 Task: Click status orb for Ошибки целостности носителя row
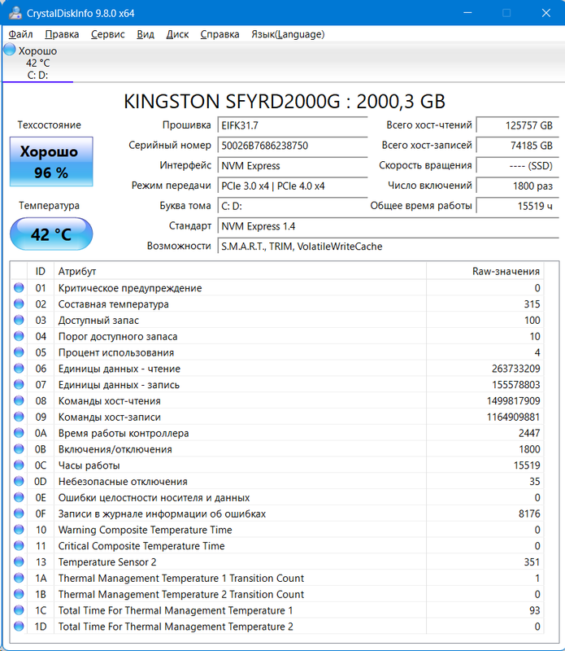pyautogui.click(x=19, y=497)
